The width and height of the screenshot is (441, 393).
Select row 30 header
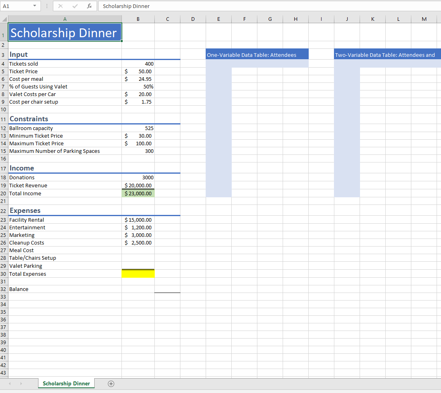click(3, 274)
